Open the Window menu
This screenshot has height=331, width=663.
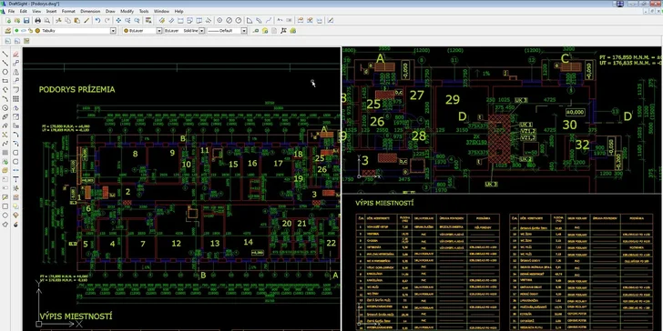click(x=161, y=12)
